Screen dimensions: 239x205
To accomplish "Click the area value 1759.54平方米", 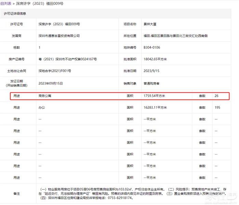I will [154, 96].
